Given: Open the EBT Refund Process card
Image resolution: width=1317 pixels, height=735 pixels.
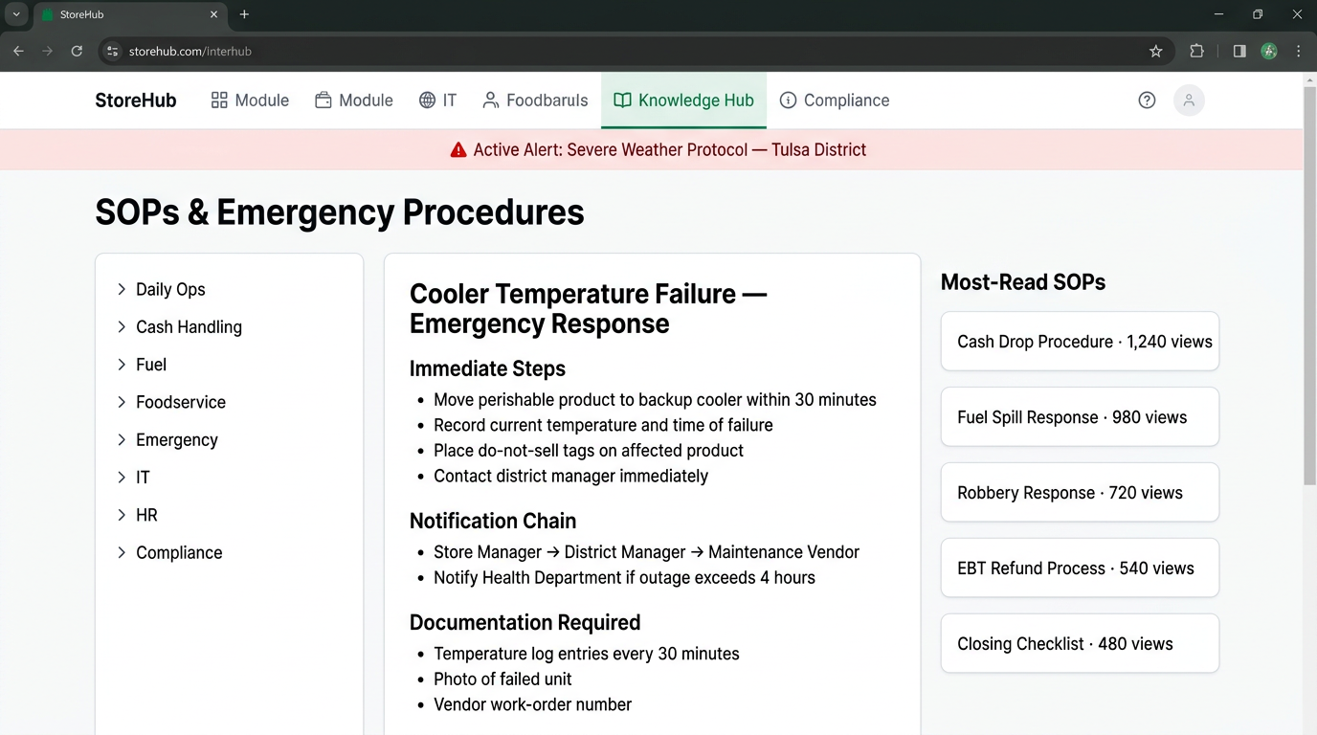Looking at the screenshot, I should pyautogui.click(x=1080, y=568).
